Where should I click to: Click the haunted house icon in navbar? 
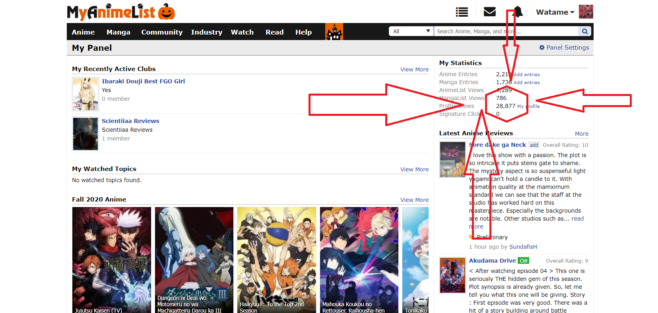334,32
